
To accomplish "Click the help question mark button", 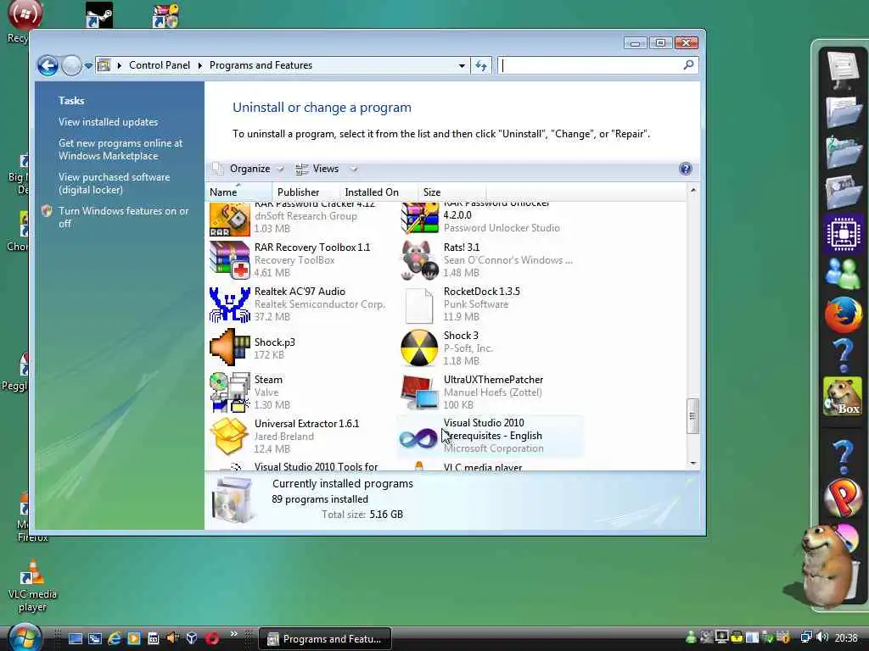I will click(x=686, y=169).
